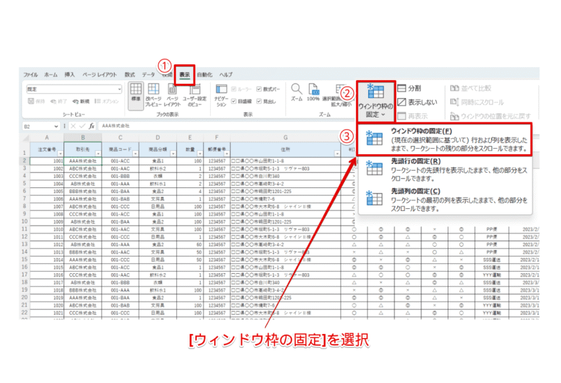Open the ファイル tab
This screenshot has width=561, height=383.
click(x=30, y=75)
